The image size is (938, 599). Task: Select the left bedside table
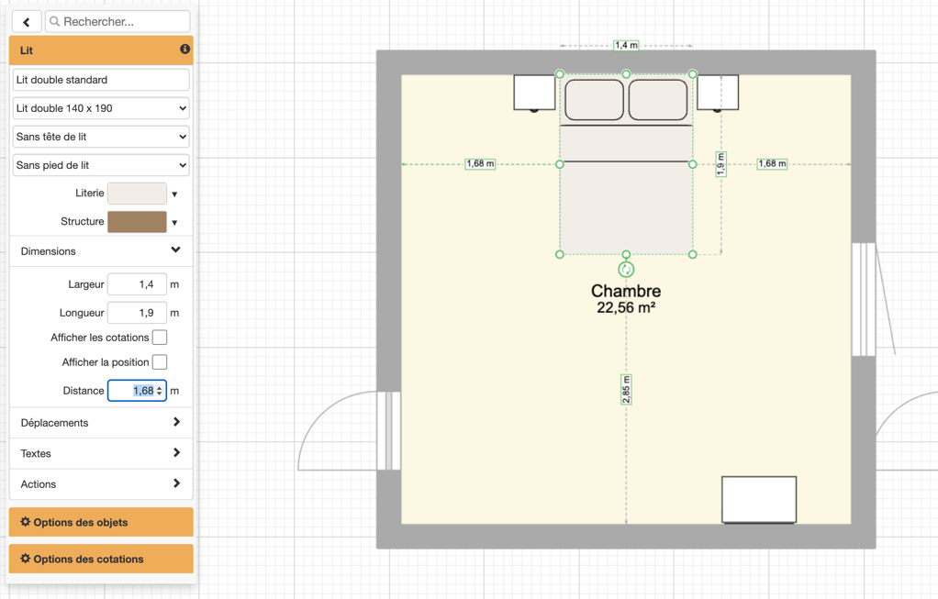point(534,93)
